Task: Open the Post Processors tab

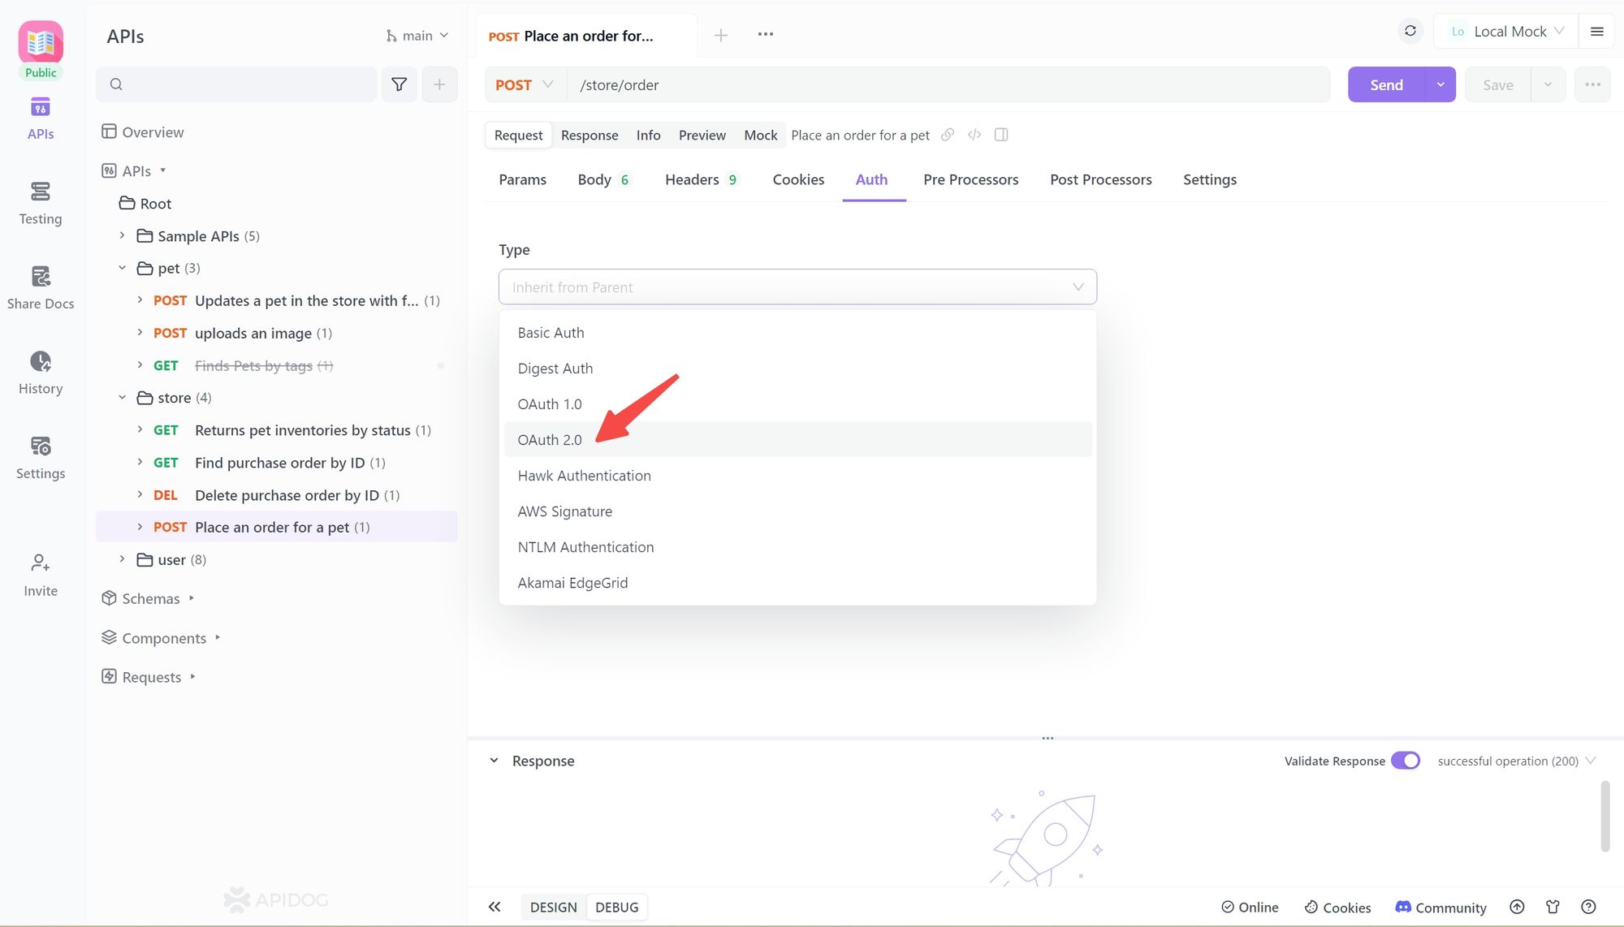Action: (x=1100, y=179)
